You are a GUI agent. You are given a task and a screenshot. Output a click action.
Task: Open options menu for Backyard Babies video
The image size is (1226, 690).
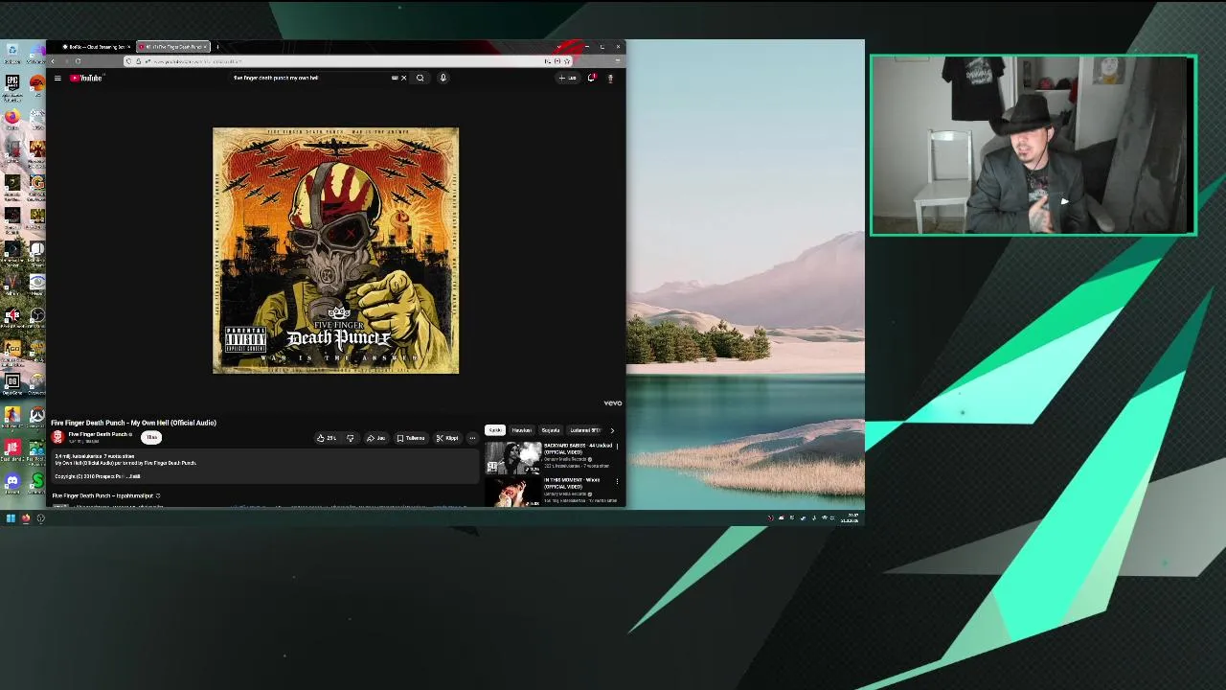[x=617, y=447]
